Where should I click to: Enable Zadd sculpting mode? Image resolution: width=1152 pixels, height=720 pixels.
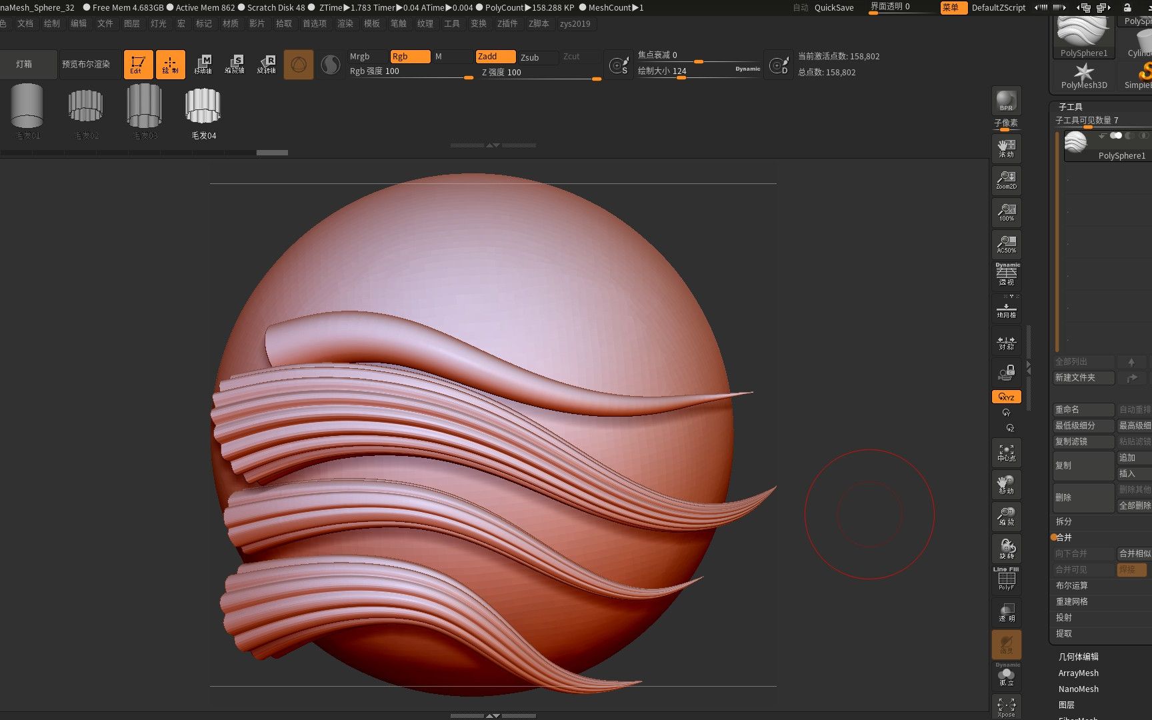495,56
